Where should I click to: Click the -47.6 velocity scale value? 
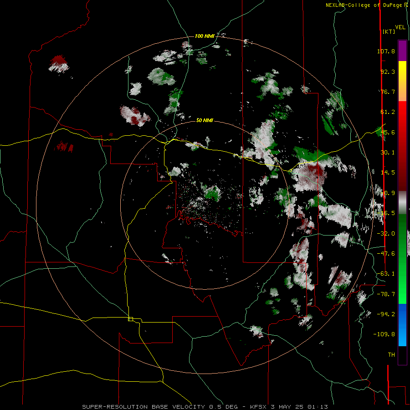pos(386,254)
